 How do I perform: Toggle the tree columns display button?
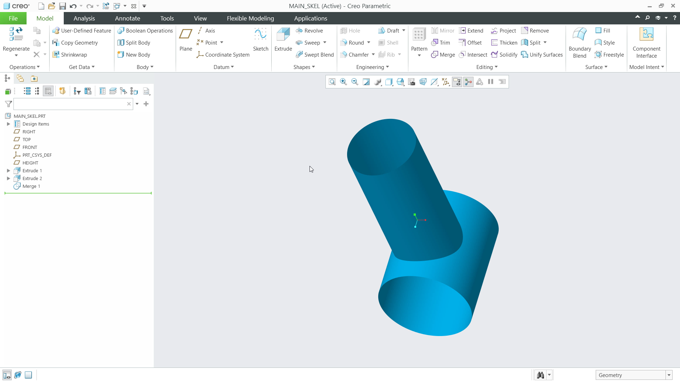click(48, 91)
